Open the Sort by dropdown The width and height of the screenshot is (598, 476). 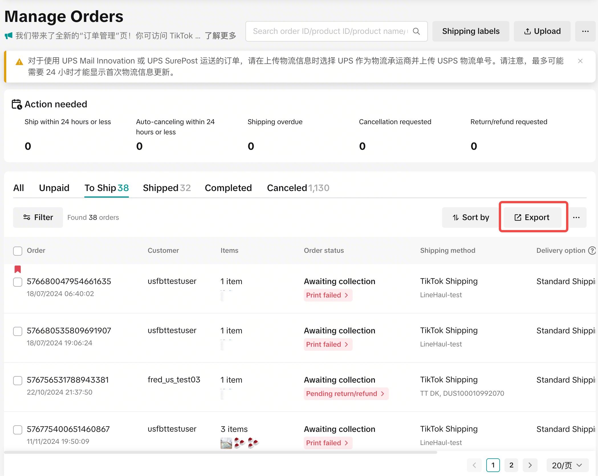click(x=471, y=218)
